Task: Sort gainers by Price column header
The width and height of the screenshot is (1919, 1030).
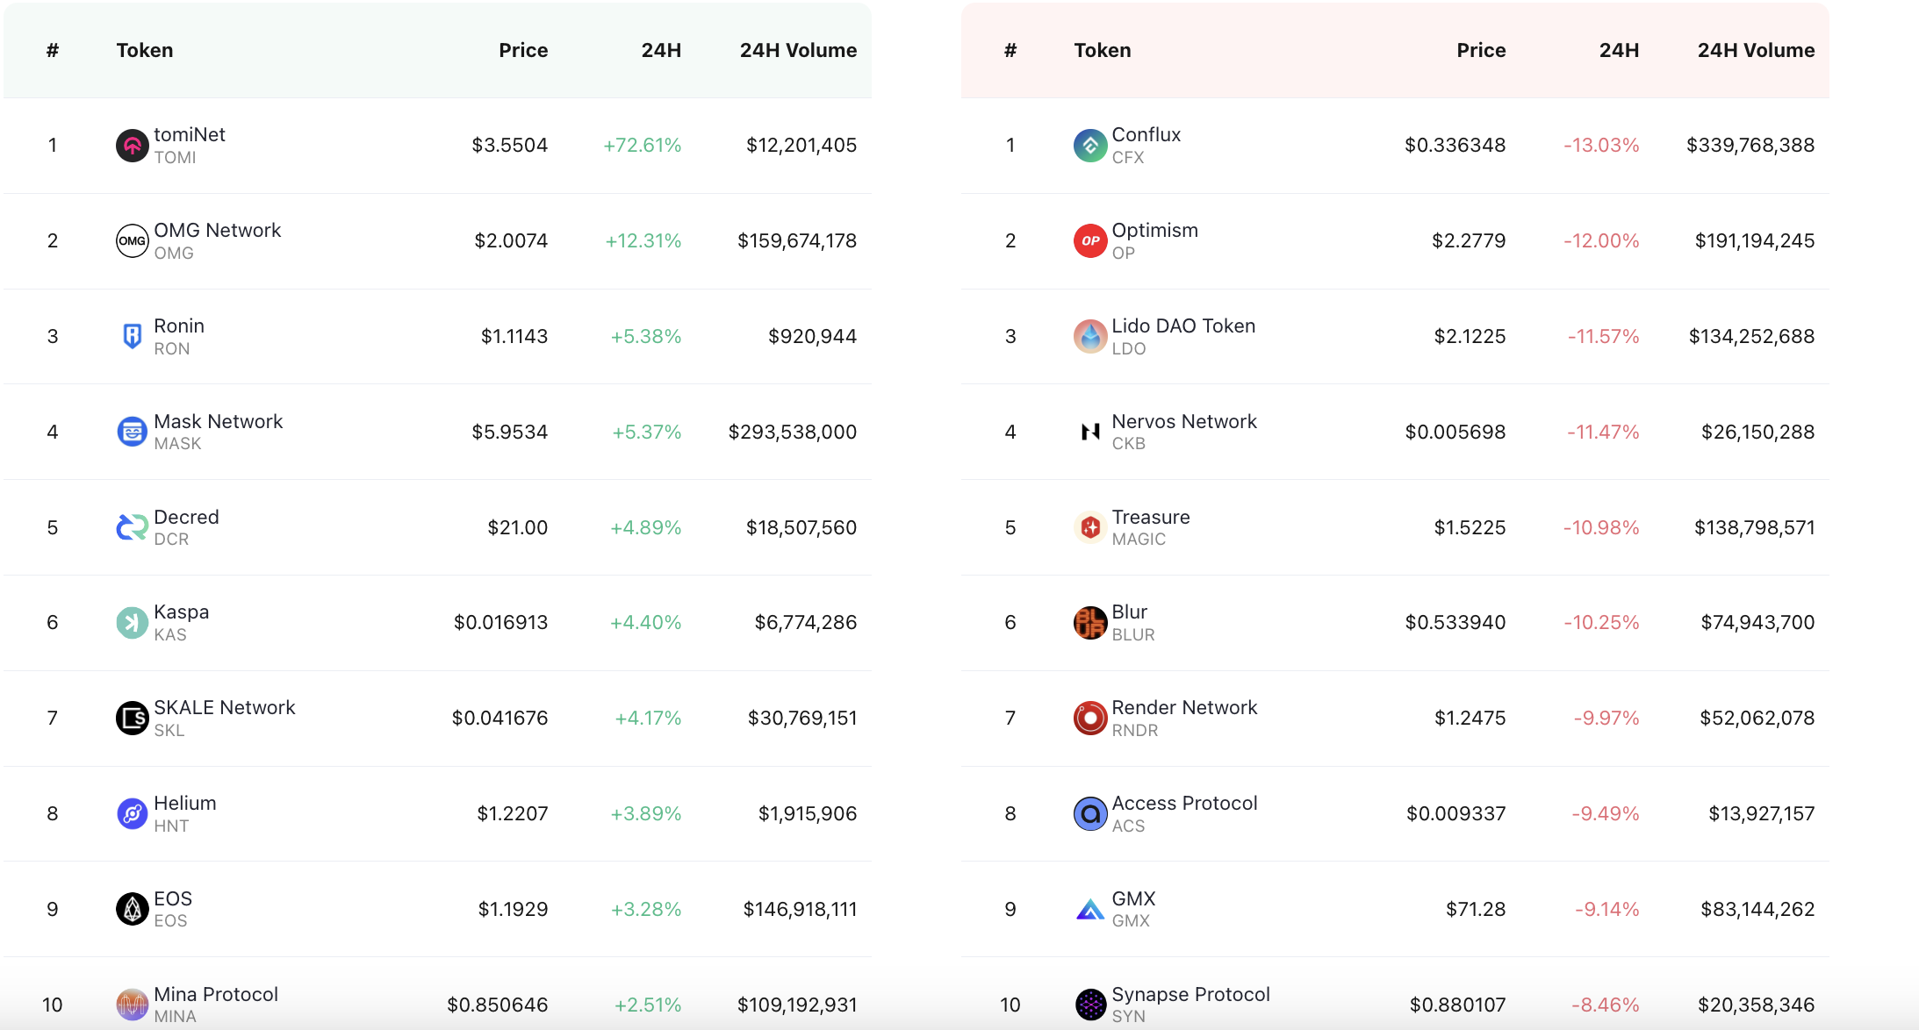Action: point(523,51)
